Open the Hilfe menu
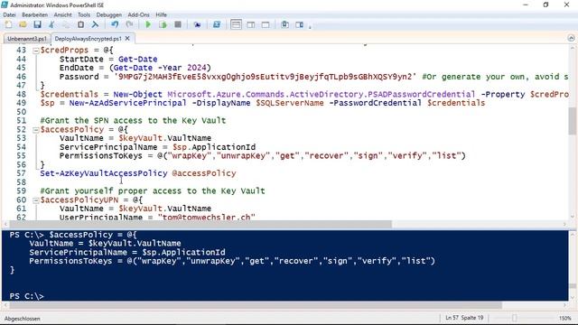 (x=161, y=14)
